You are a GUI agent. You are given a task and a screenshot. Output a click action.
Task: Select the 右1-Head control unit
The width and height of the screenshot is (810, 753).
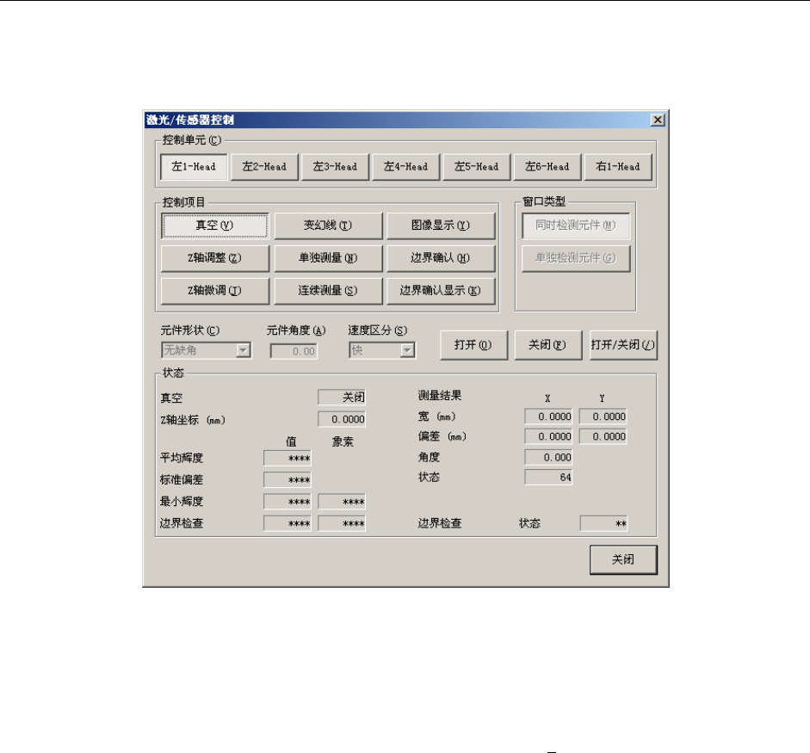tap(618, 167)
